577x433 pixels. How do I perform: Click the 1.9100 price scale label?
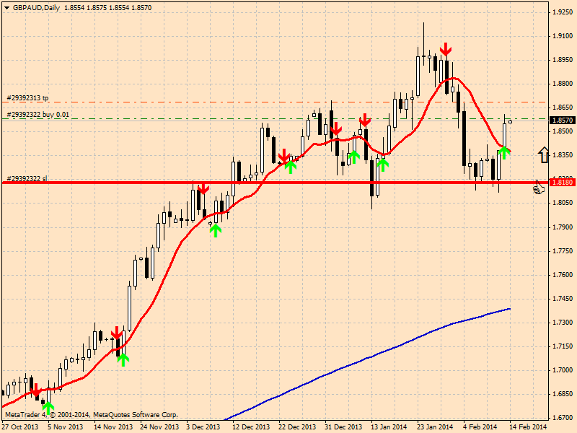[x=563, y=36]
